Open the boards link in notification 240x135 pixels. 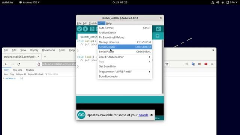tap(143, 115)
